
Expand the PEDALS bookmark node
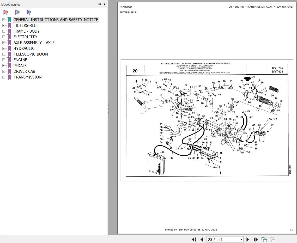4,65
